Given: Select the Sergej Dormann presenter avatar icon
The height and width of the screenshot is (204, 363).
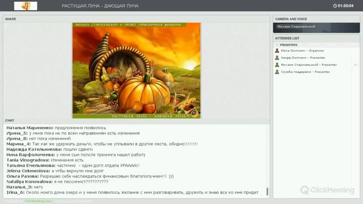Looking at the screenshot, I should pos(277,58).
